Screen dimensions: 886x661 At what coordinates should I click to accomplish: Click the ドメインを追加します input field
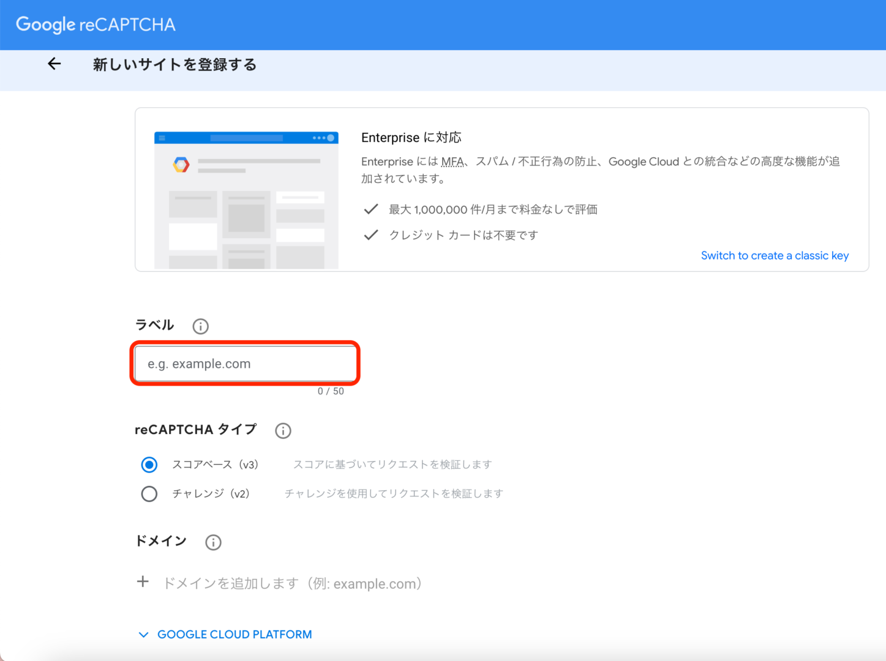pyautogui.click(x=293, y=583)
